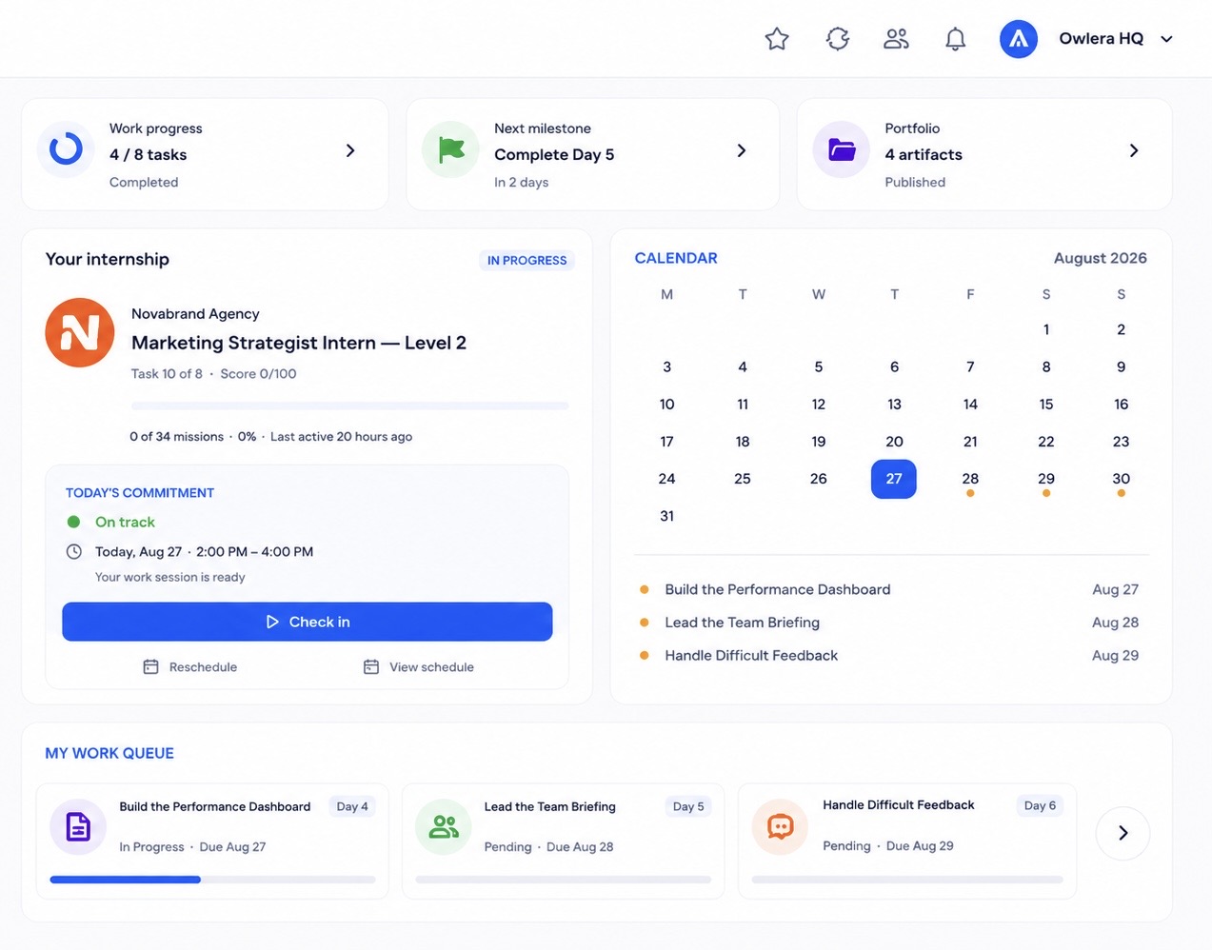Click the green On track status dot

tap(73, 522)
